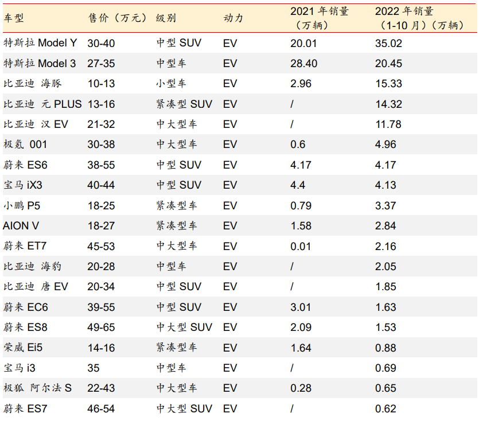
Task: Click 紧凑型车 class for 荣威 Ei5
Action: tap(177, 348)
